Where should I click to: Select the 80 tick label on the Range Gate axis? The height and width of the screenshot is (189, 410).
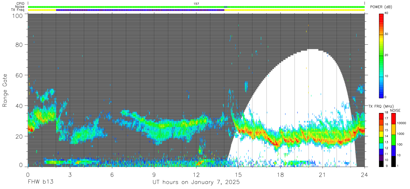(x=19, y=45)
